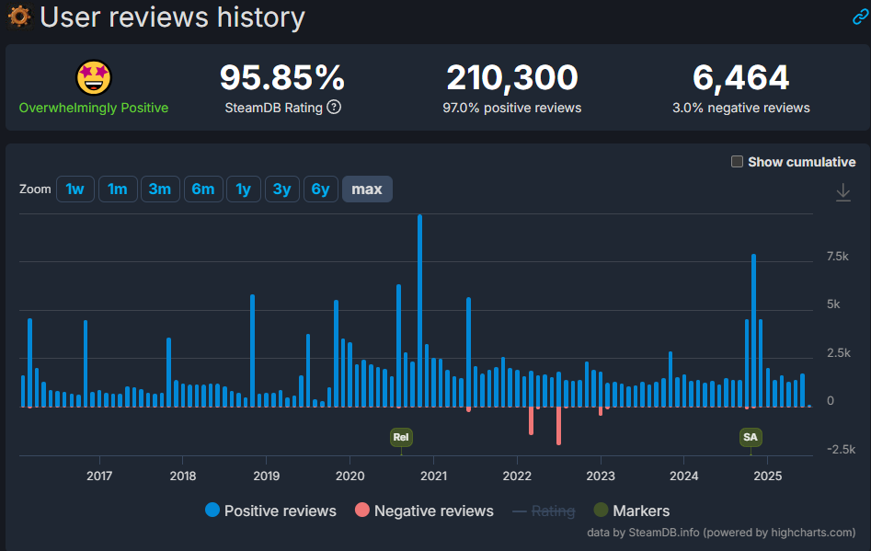Download chart data with the arrow icon
Image resolution: width=871 pixels, height=551 pixels.
(842, 192)
